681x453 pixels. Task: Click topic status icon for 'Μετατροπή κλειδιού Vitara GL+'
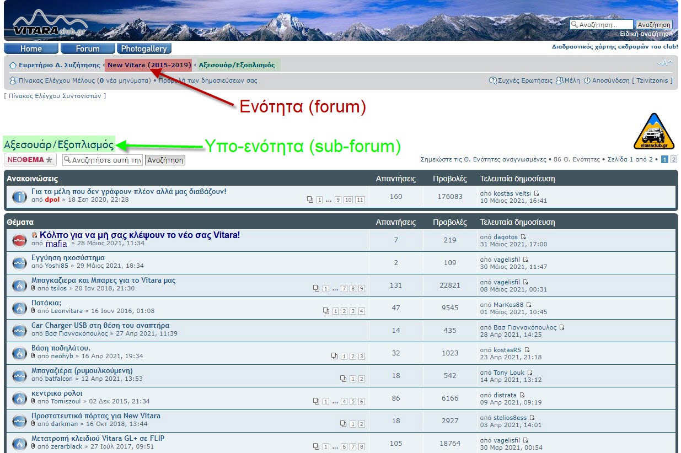click(x=19, y=444)
